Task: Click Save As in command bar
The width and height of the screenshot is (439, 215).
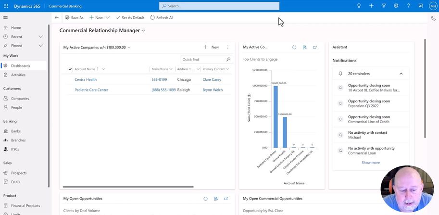Action: pos(74,18)
